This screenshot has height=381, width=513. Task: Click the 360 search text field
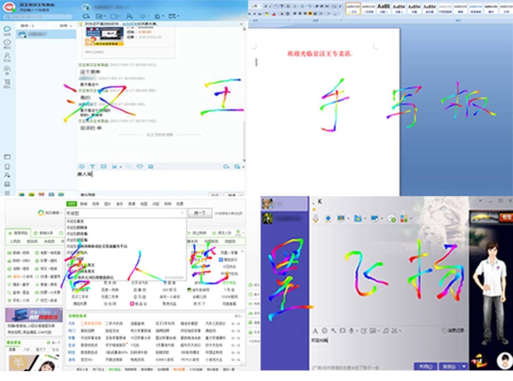[x=126, y=213]
